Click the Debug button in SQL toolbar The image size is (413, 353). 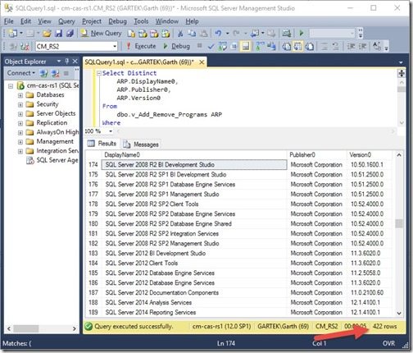tap(176, 46)
